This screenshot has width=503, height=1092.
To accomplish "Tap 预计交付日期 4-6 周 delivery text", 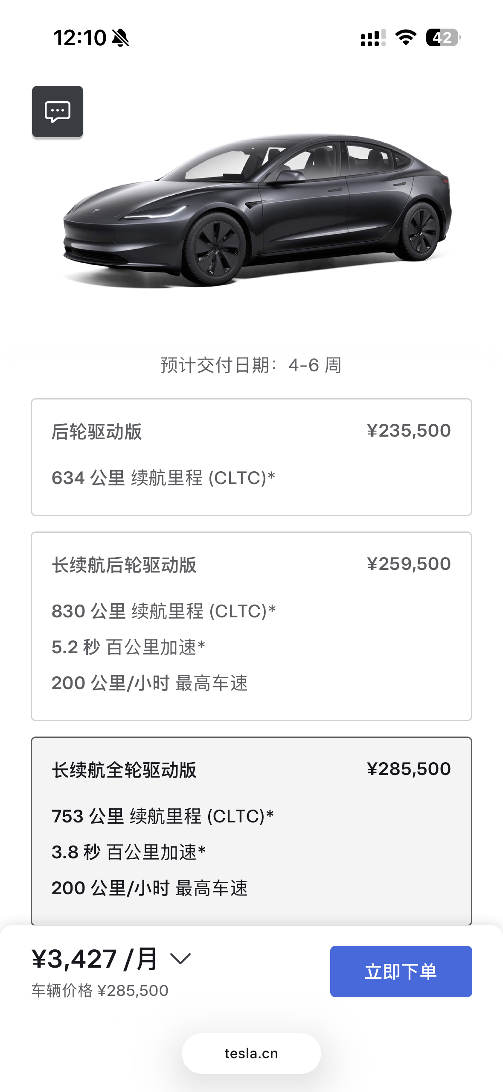I will click(x=251, y=365).
